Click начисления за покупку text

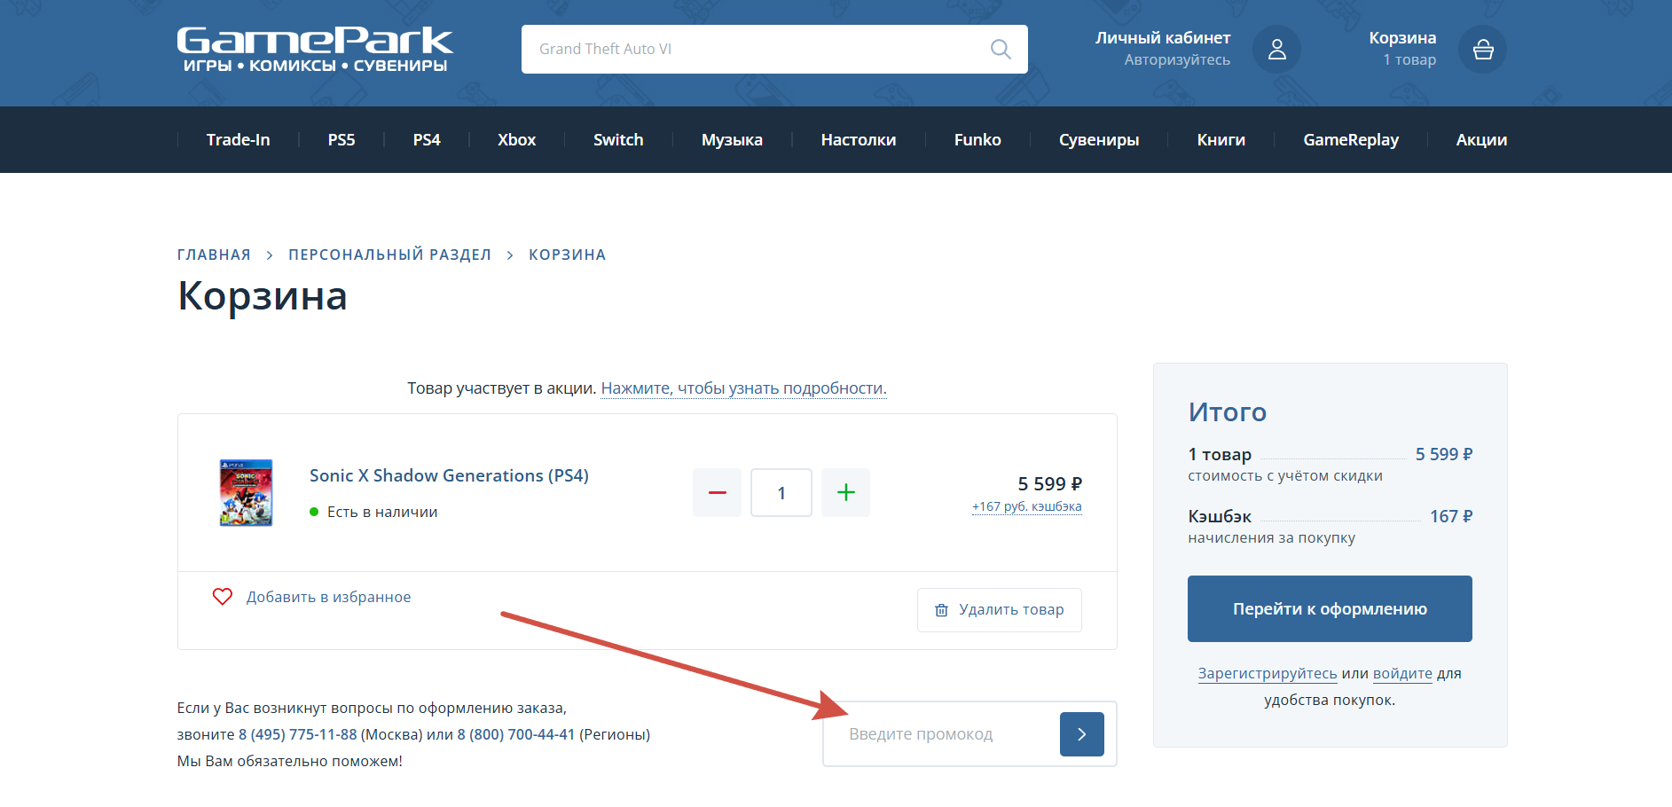click(1272, 537)
